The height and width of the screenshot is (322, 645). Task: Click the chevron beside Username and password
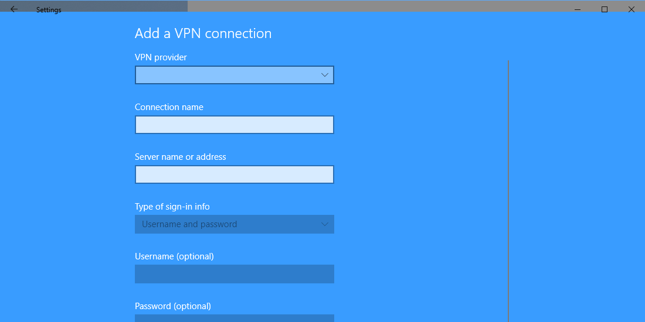tap(325, 224)
